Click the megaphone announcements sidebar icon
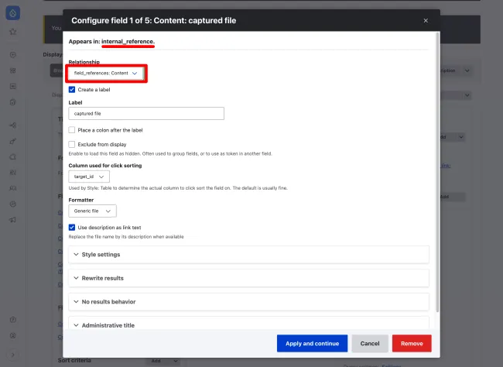This screenshot has width=503, height=367. point(12,220)
